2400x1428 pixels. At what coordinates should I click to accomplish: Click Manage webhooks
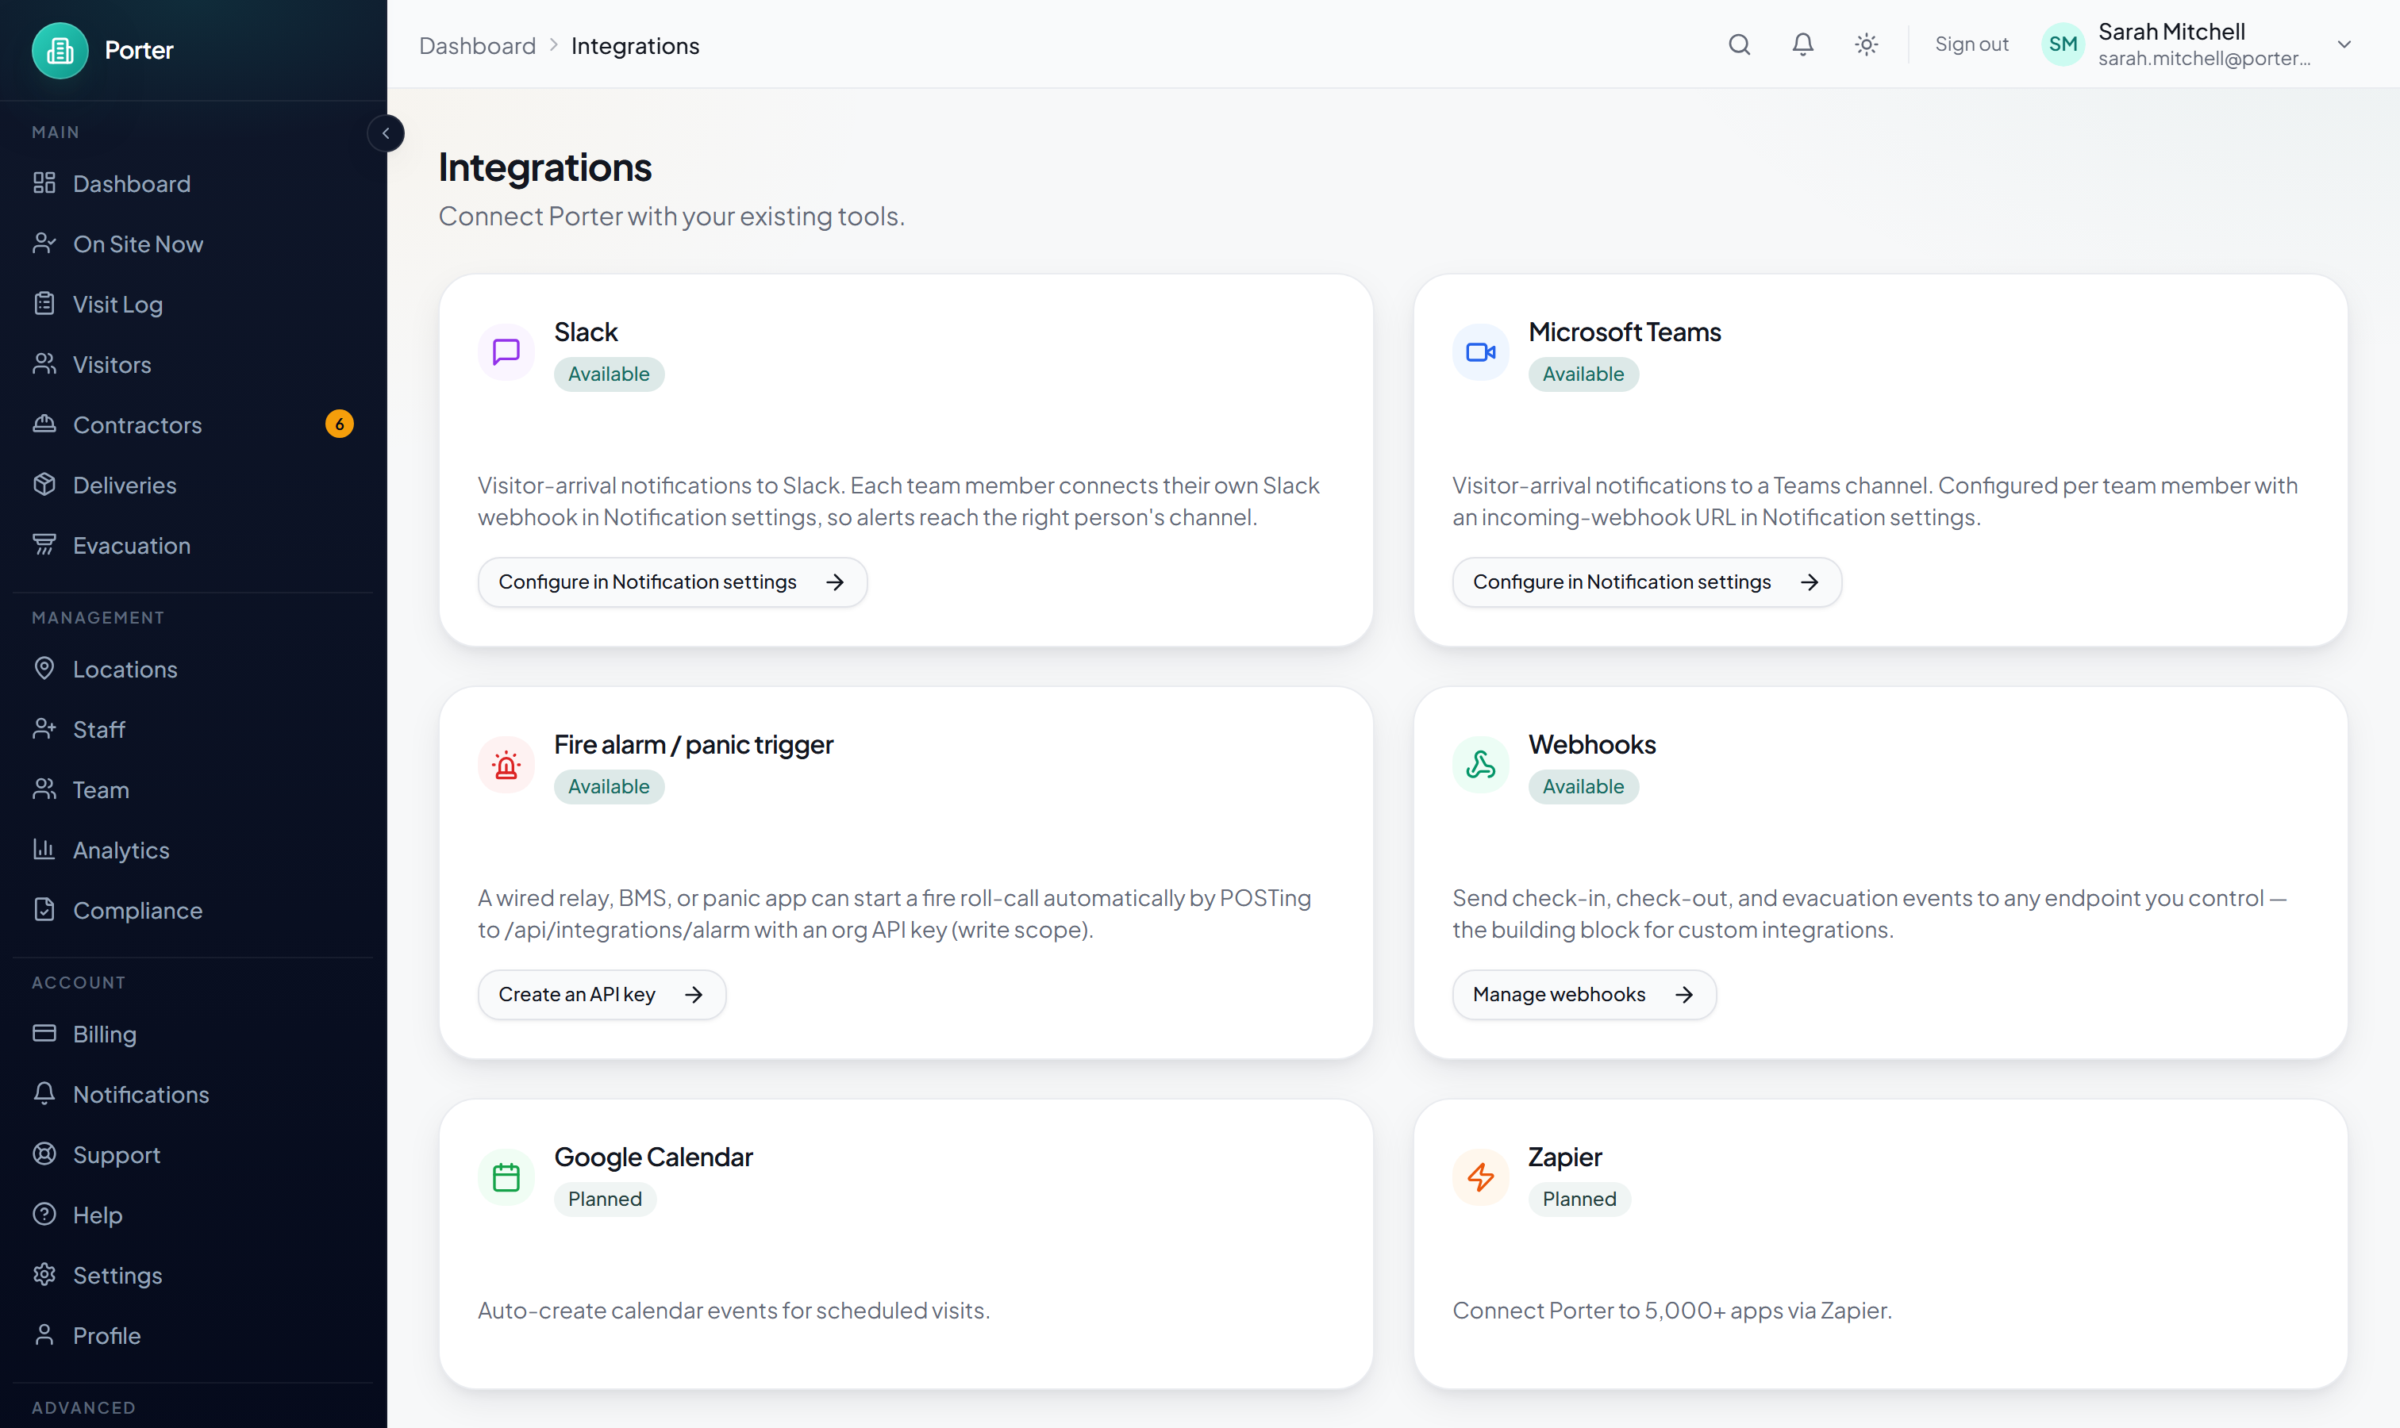1583,995
